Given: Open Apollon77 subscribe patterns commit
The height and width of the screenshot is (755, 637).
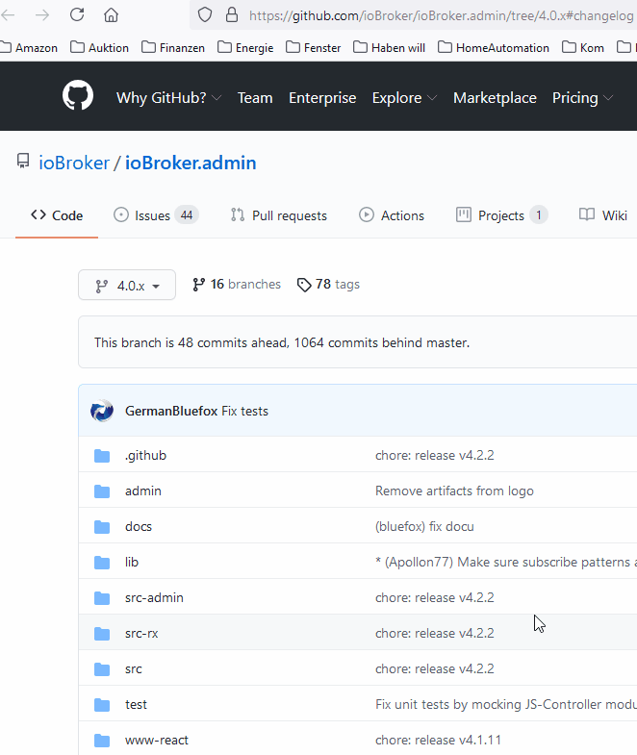Looking at the screenshot, I should [506, 563].
